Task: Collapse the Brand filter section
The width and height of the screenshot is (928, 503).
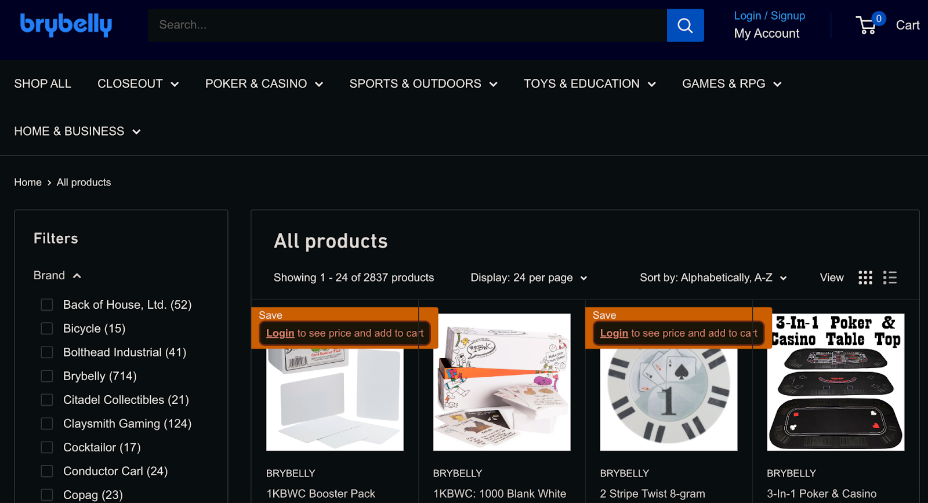Action: (57, 275)
